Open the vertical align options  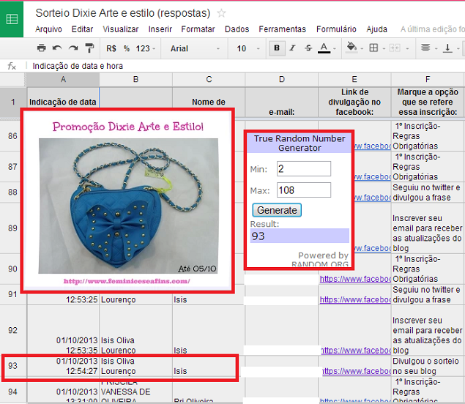(x=447, y=48)
